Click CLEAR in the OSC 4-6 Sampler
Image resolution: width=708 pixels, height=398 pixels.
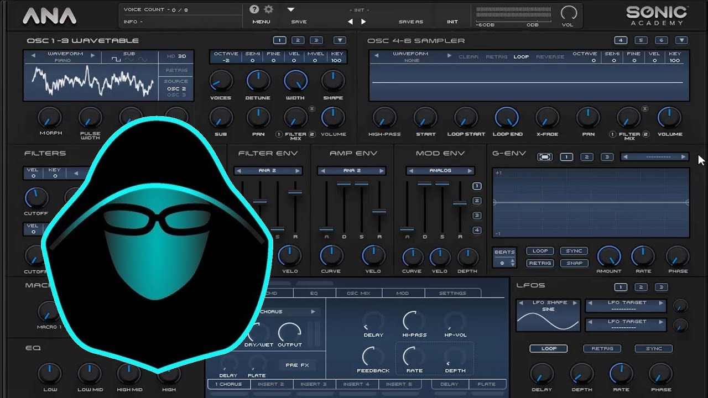[x=468, y=57]
